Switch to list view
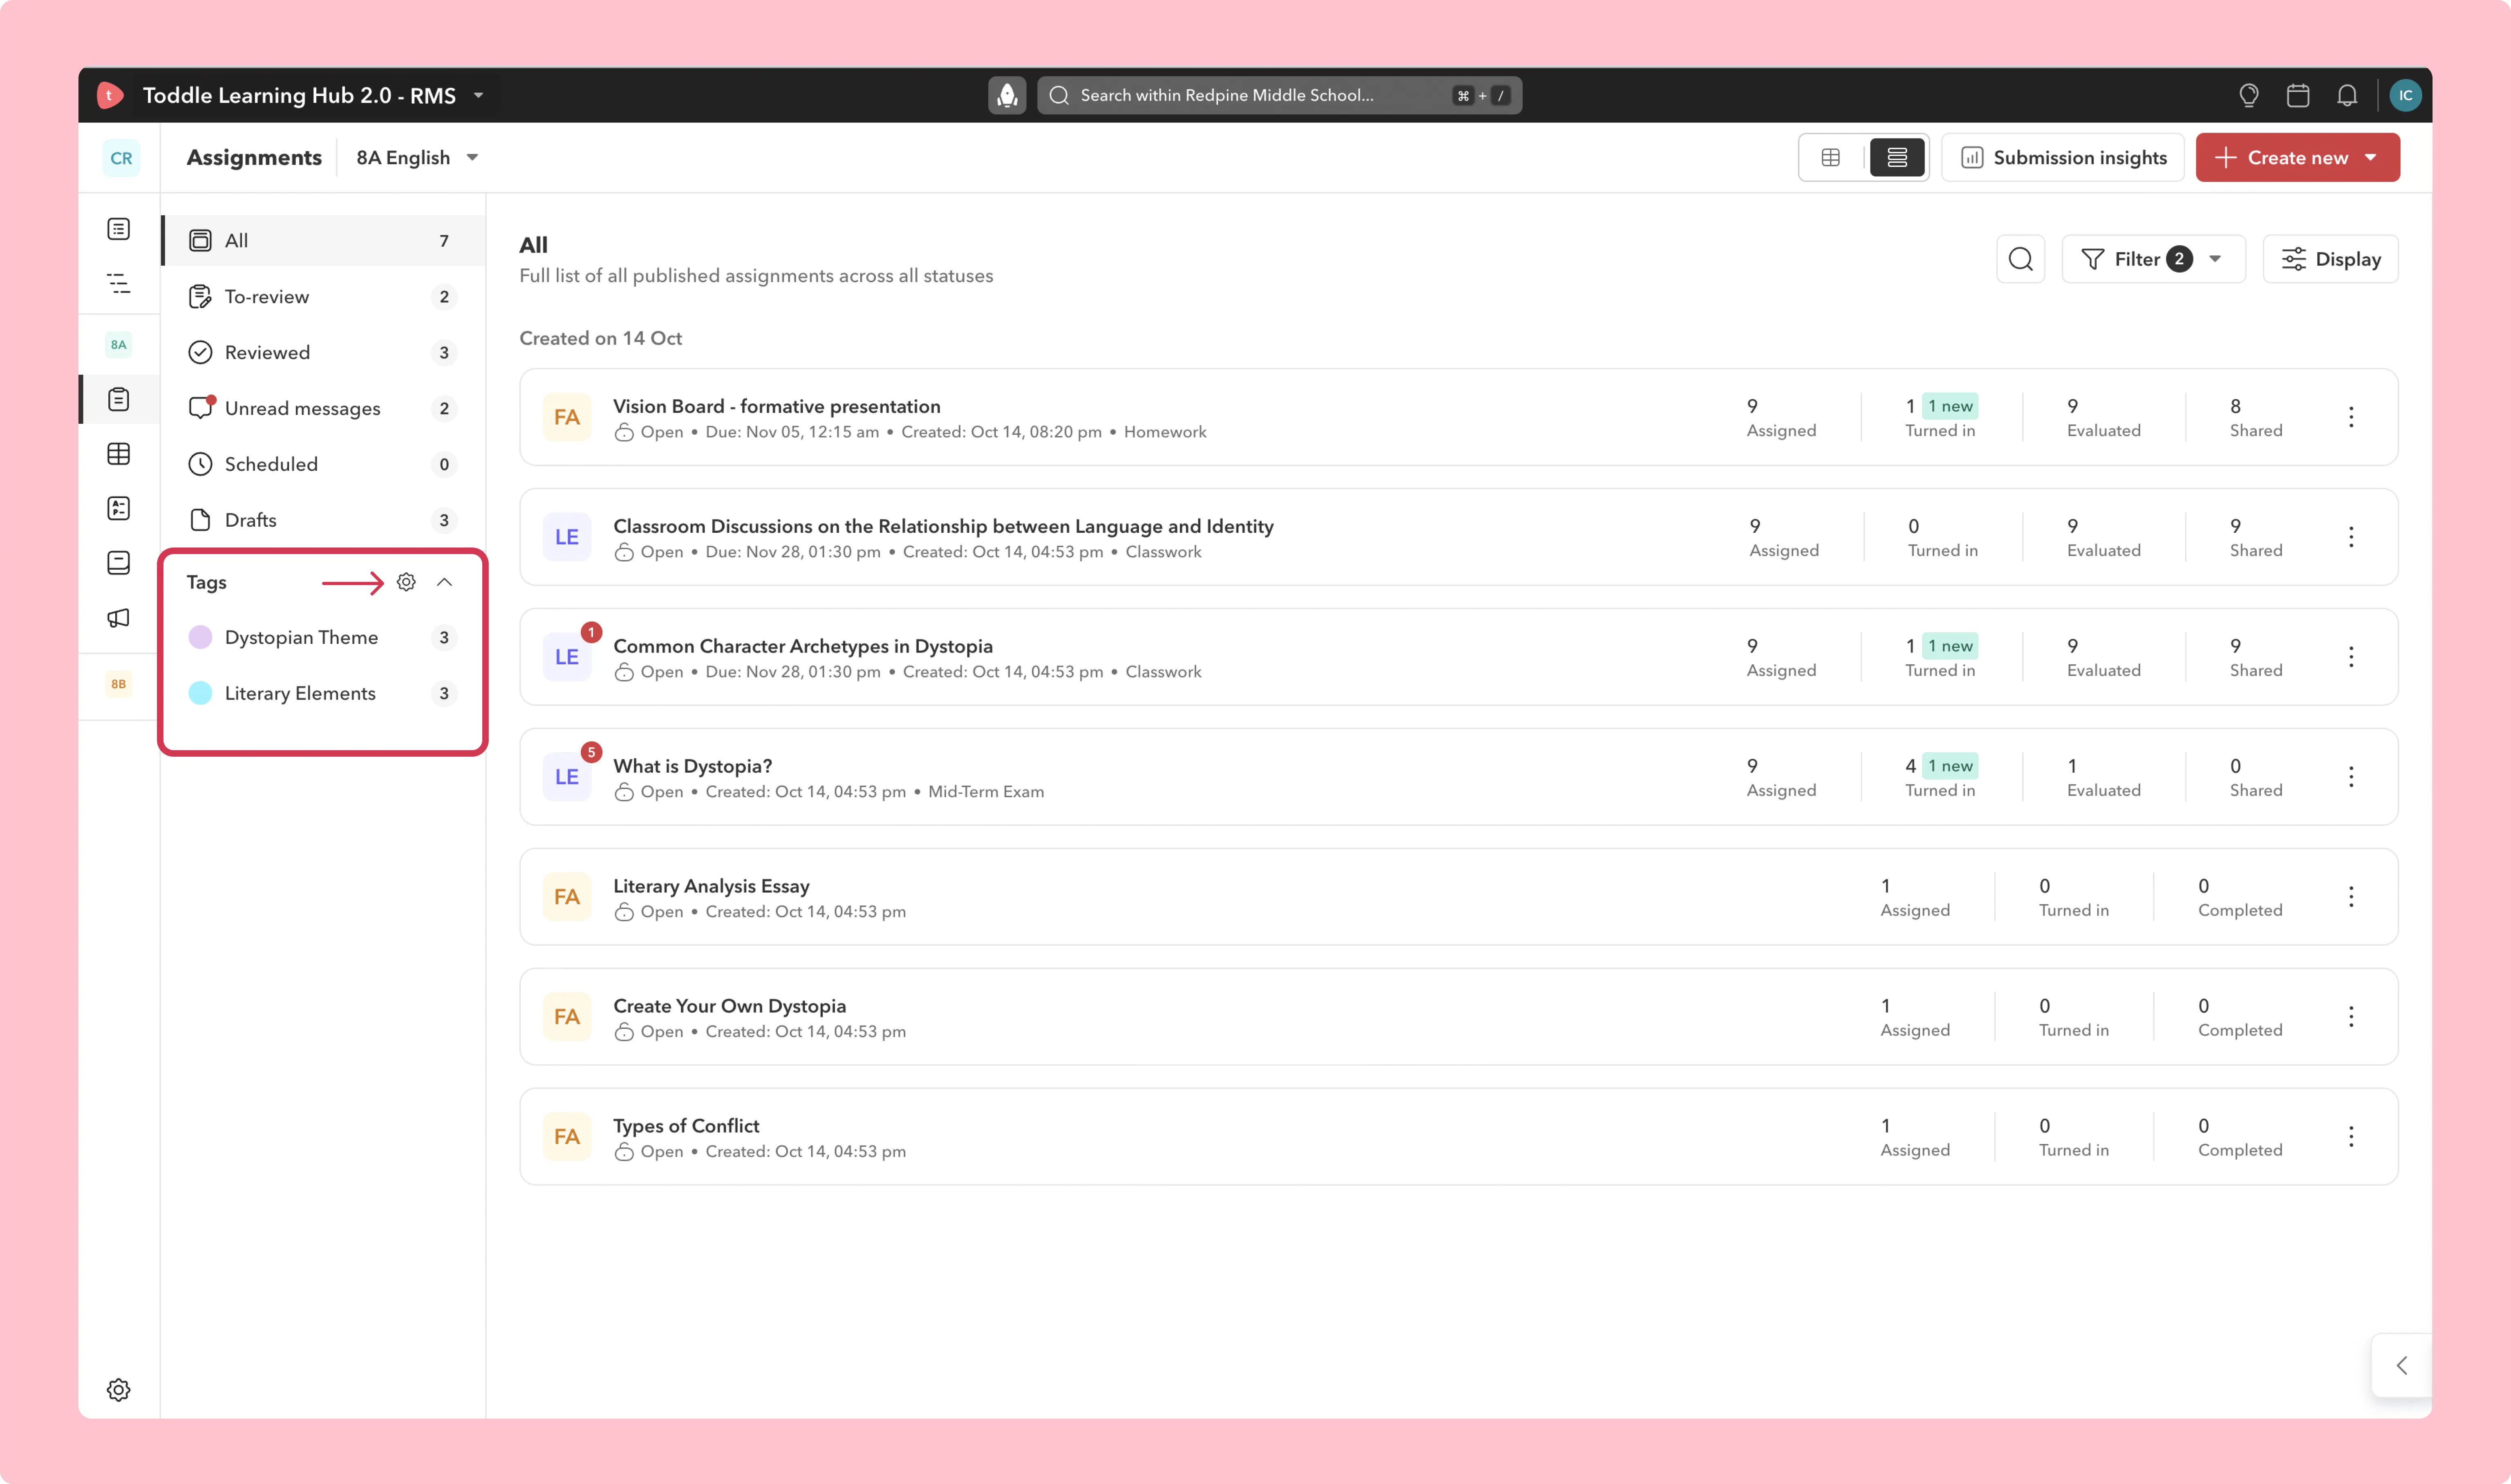This screenshot has height=1484, width=2511. pyautogui.click(x=1897, y=158)
